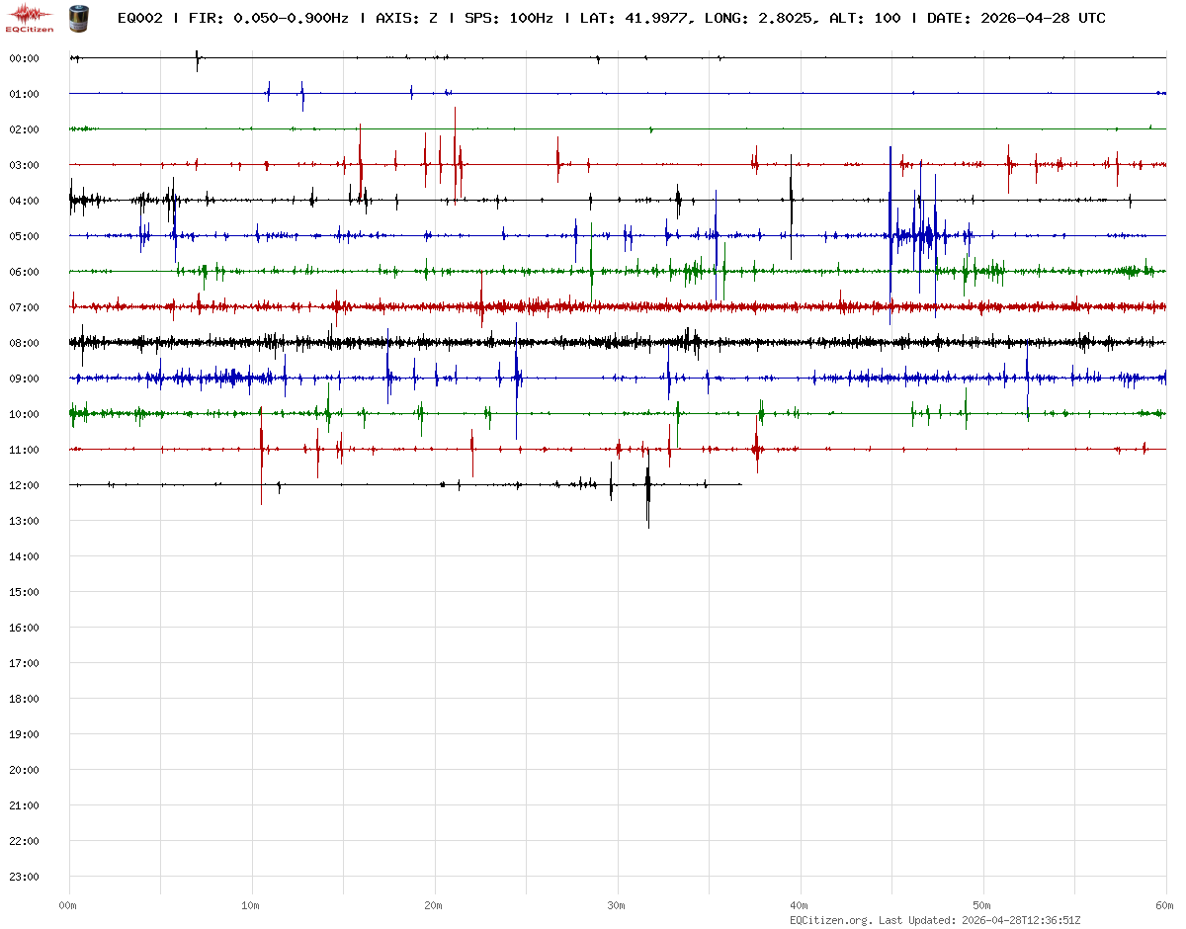Image resolution: width=1186 pixels, height=929 pixels.
Task: Click the DATE 2026-04-28 UTC header text
Action: (x=1016, y=19)
